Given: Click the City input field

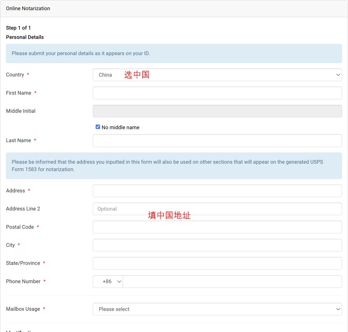Looking at the screenshot, I should [217, 245].
